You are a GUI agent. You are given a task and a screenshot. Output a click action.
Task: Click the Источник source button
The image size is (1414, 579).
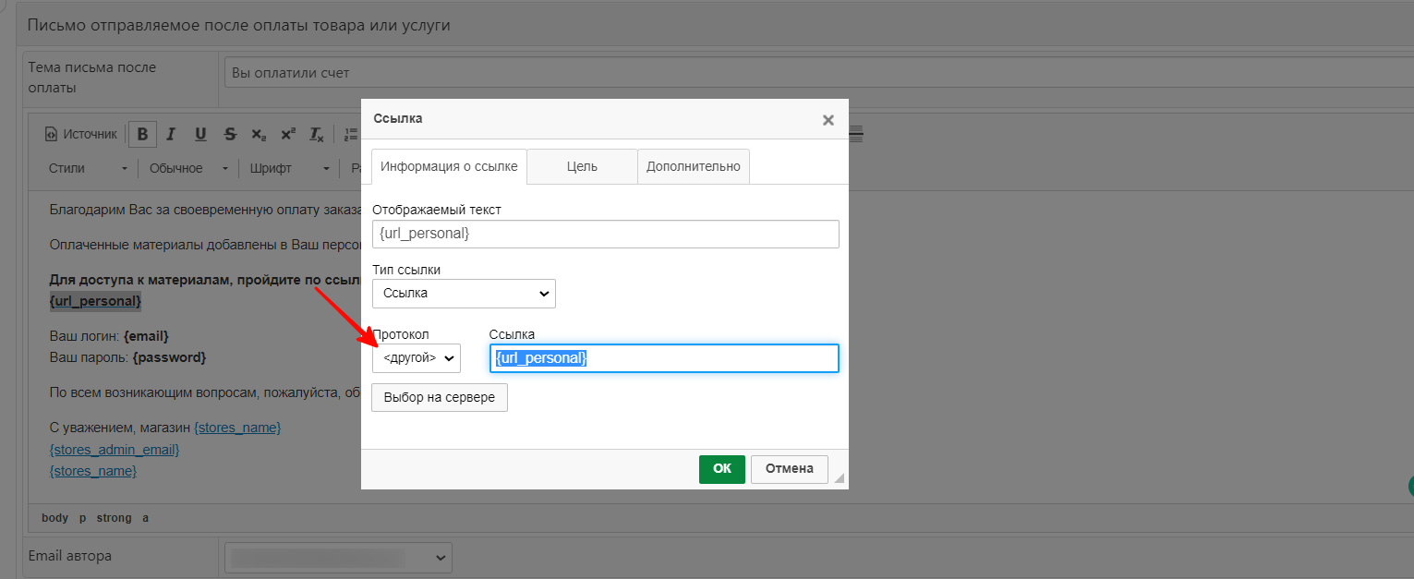[81, 134]
